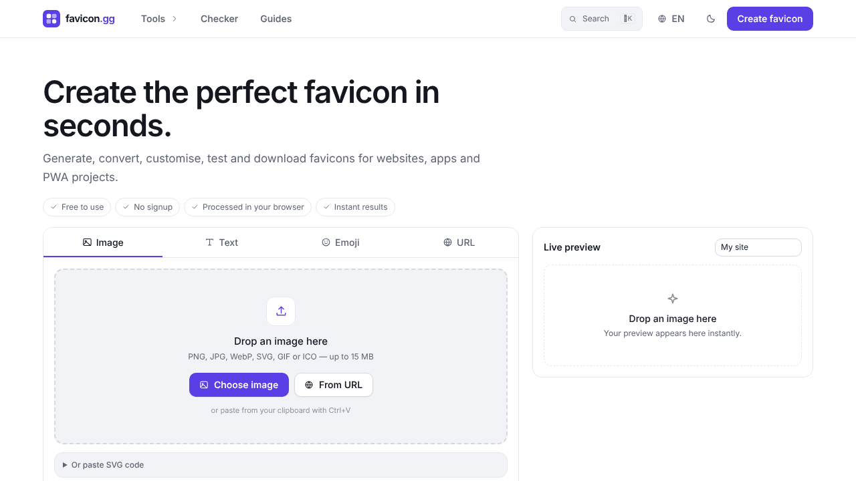This screenshot has width=856, height=481.
Task: Switch to the Text tab
Action: pyautogui.click(x=221, y=243)
